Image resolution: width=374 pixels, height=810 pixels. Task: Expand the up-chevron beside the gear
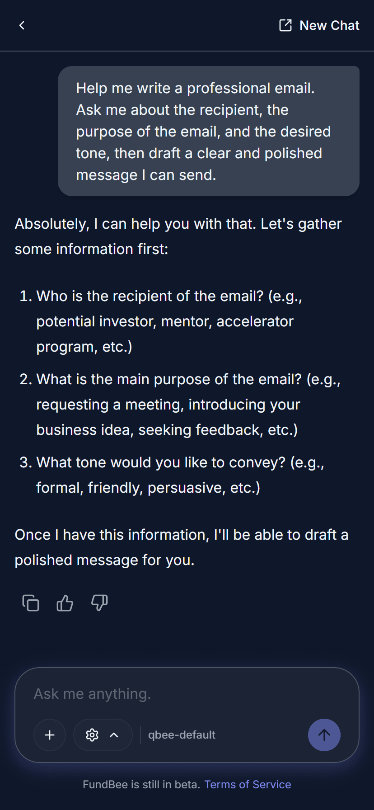coord(114,735)
